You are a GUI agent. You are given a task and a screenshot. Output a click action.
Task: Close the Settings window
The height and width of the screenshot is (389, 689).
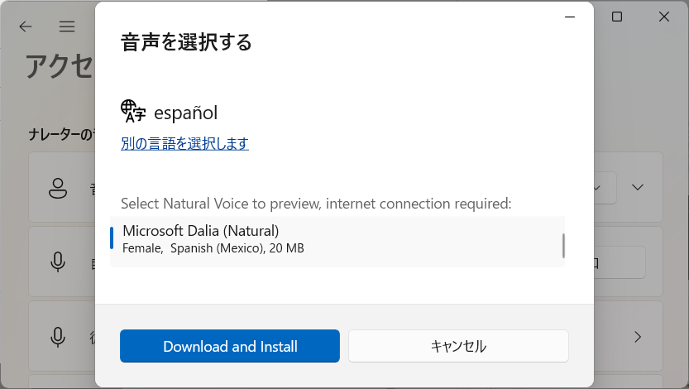pyautogui.click(x=664, y=17)
